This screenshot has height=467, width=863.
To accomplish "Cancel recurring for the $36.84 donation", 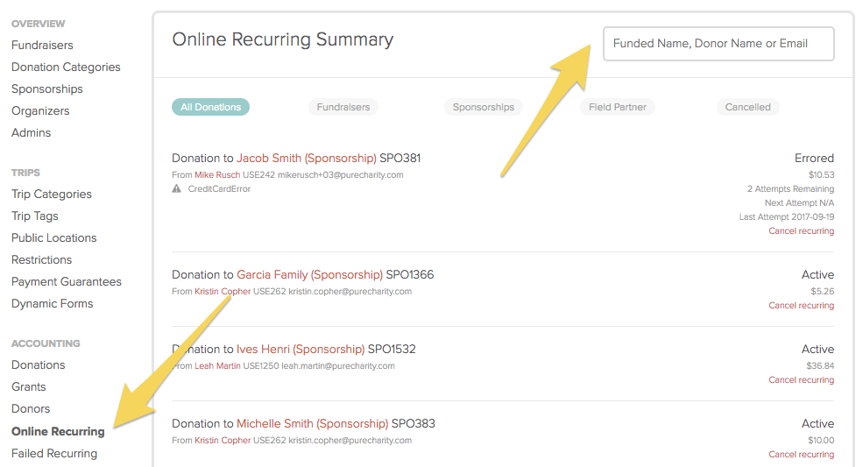I will pos(802,379).
